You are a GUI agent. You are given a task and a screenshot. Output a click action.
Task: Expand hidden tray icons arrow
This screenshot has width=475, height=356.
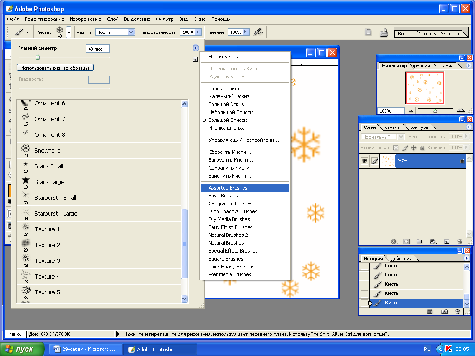440,349
